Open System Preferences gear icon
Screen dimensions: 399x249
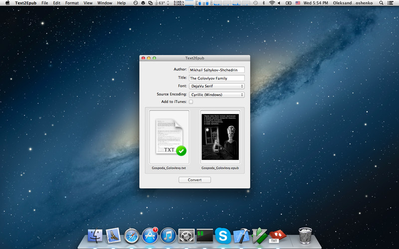186,236
